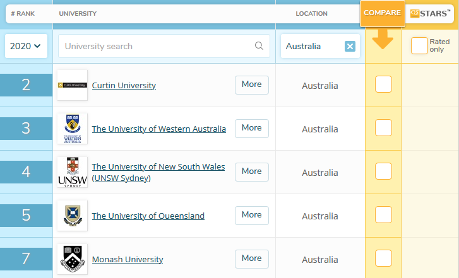Click the UNSW Sydney logo

click(72, 172)
